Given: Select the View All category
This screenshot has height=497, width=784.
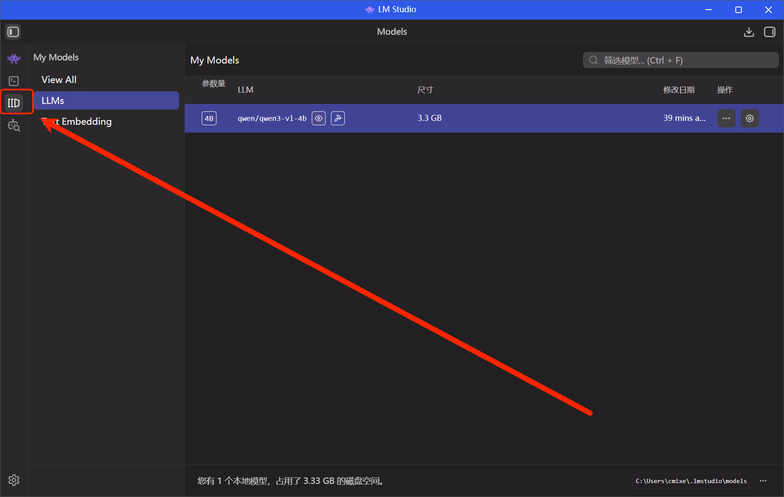Looking at the screenshot, I should point(106,80).
